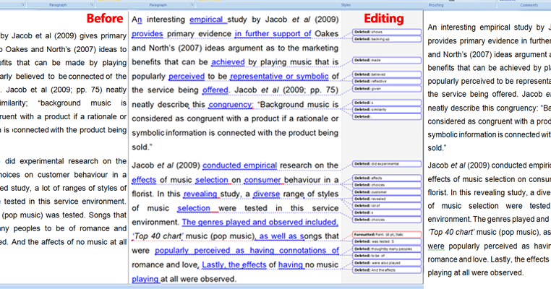Click the inserted phrase 'conducted empirical'
The height and width of the screenshot is (289, 551).
tap(239, 165)
